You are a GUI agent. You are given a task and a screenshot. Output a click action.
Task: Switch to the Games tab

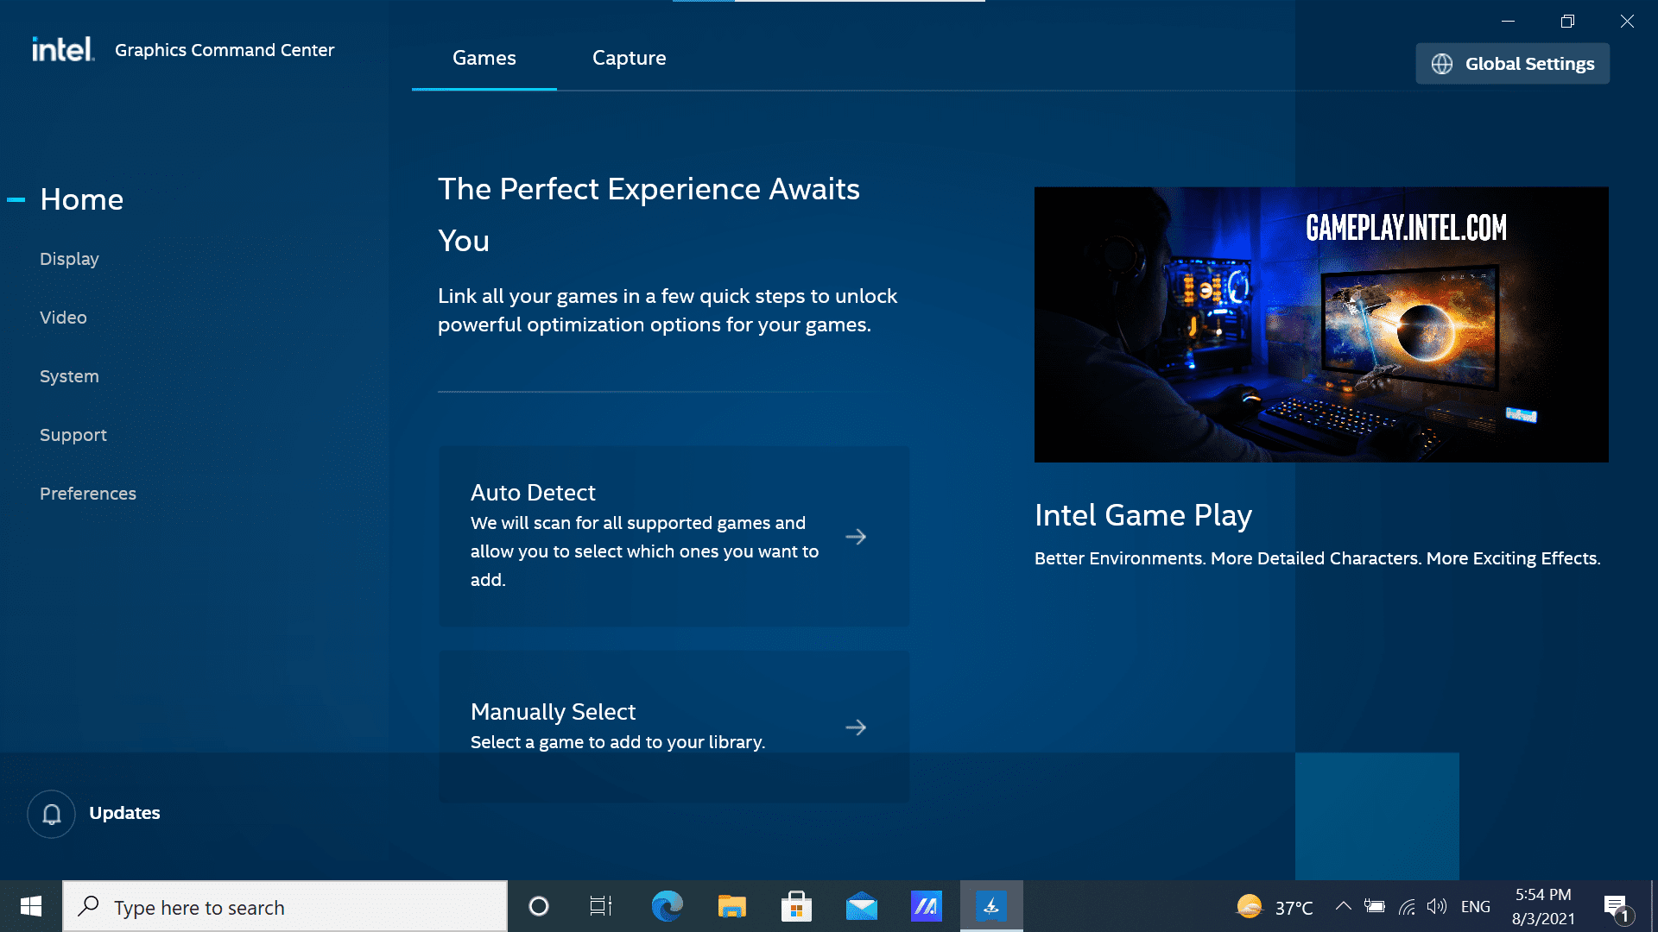click(x=484, y=58)
